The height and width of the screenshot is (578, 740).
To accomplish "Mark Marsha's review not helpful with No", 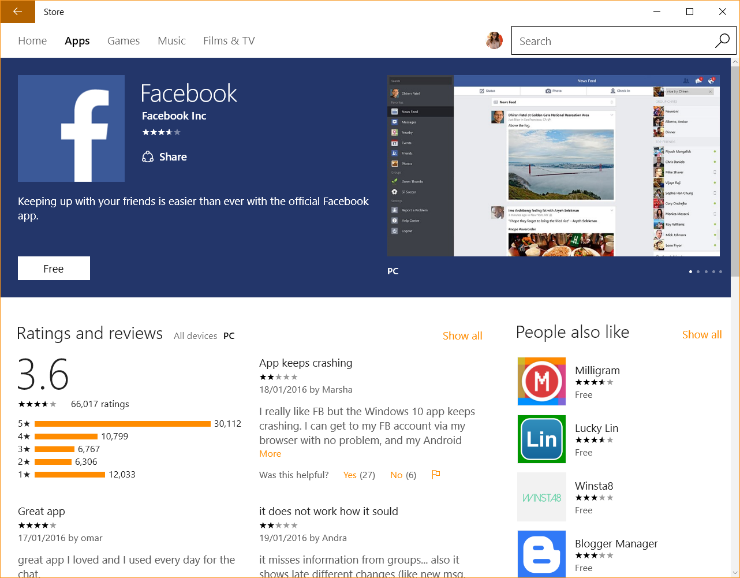I will pyautogui.click(x=396, y=475).
